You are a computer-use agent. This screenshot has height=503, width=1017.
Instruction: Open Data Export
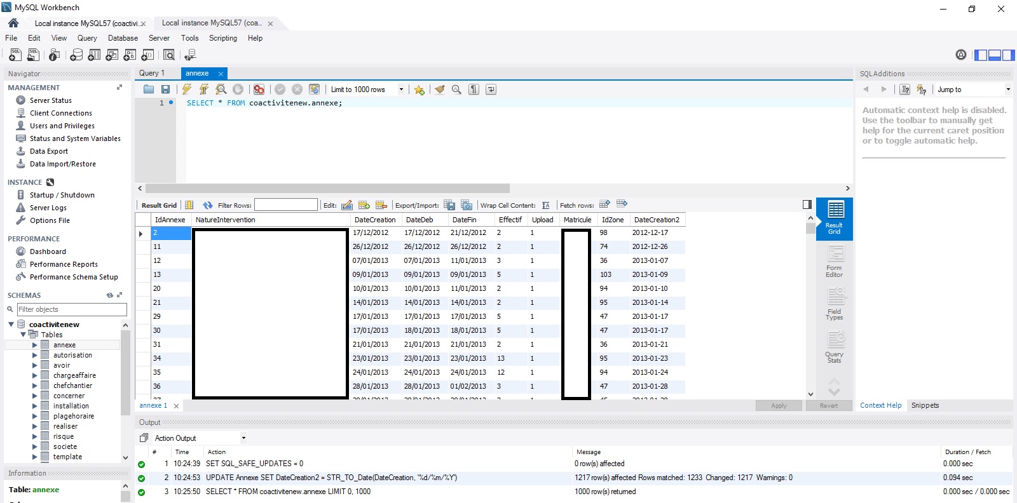point(49,151)
